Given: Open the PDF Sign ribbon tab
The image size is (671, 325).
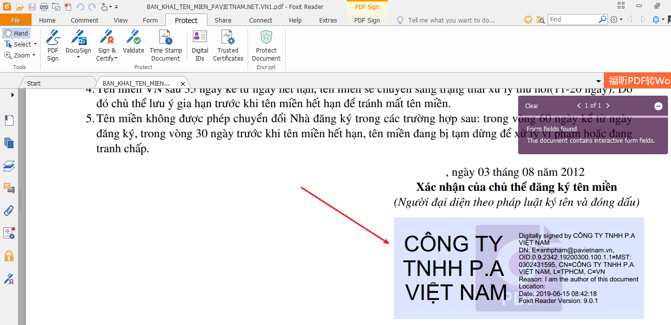Looking at the screenshot, I should (x=367, y=20).
